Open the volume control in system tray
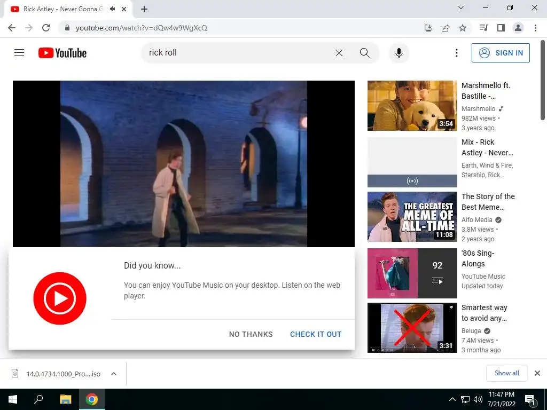 [x=478, y=399]
